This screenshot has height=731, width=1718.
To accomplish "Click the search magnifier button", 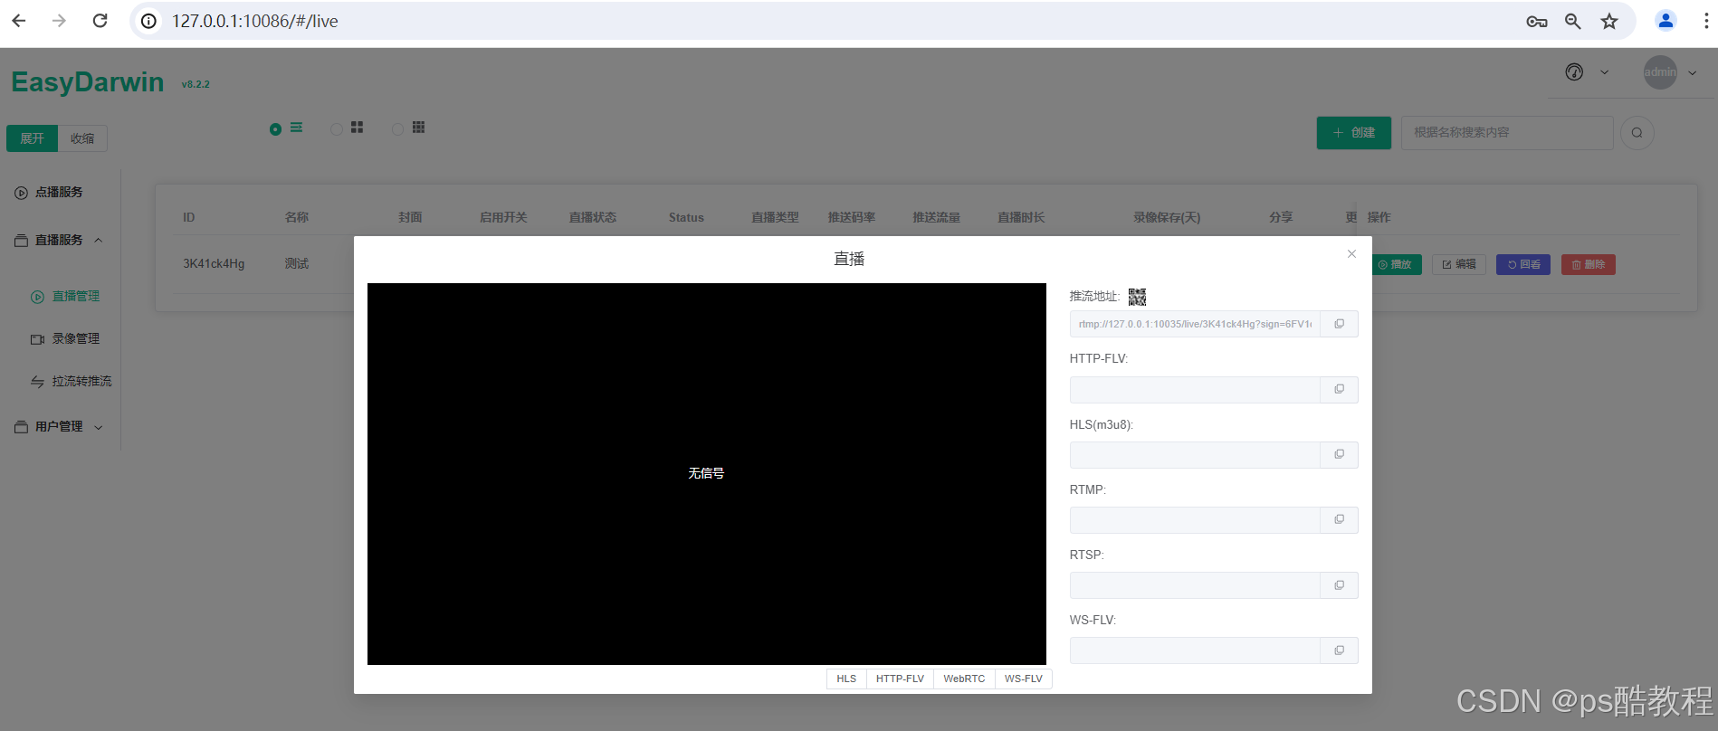I will 1637,133.
